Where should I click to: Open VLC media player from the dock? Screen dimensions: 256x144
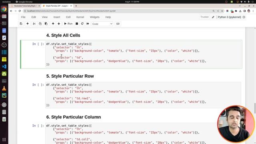click(x=4, y=88)
